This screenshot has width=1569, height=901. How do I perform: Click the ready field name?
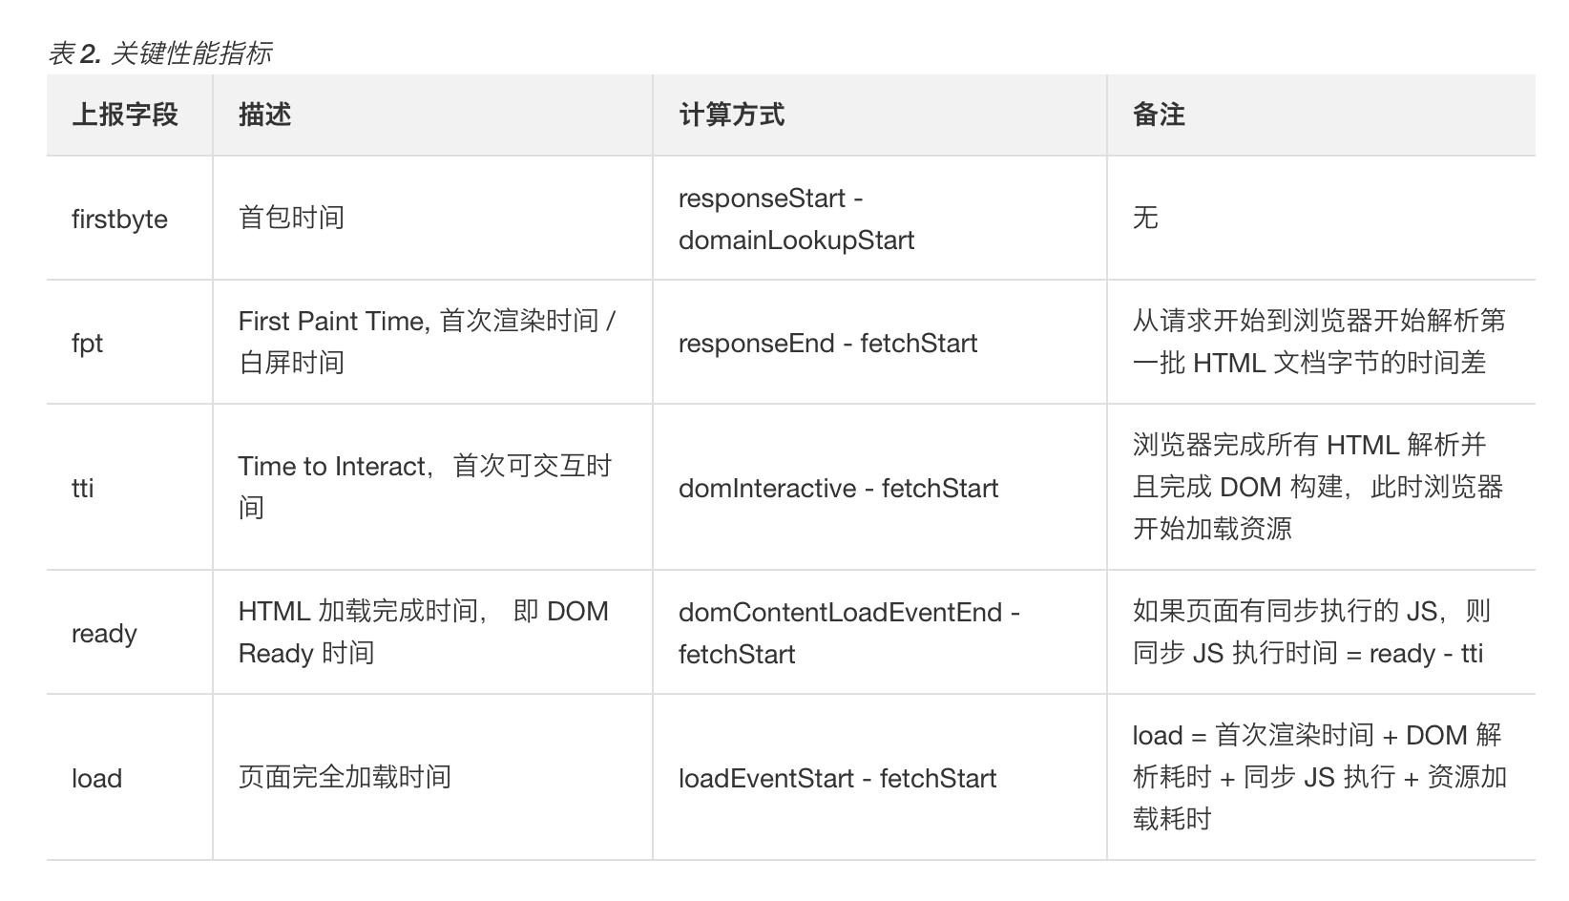click(104, 634)
